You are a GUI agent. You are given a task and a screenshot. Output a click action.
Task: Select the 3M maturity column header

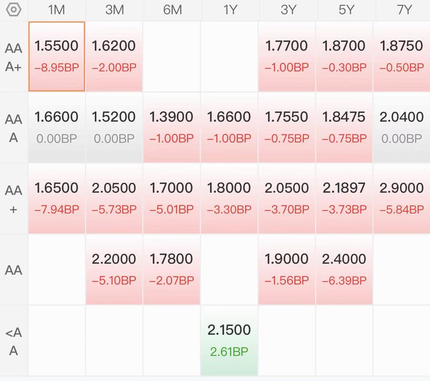pos(115,10)
